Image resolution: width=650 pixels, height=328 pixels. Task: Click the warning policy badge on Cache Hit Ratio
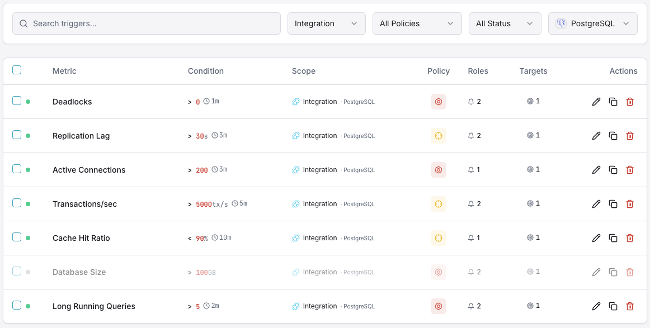(439, 237)
